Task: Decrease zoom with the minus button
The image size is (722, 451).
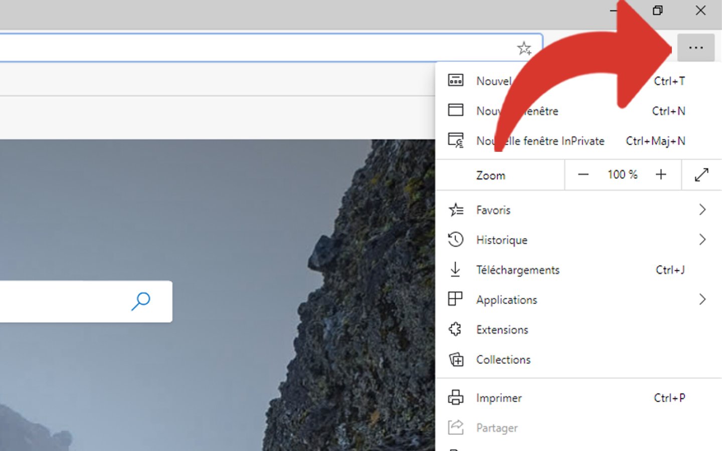Action: (x=583, y=175)
